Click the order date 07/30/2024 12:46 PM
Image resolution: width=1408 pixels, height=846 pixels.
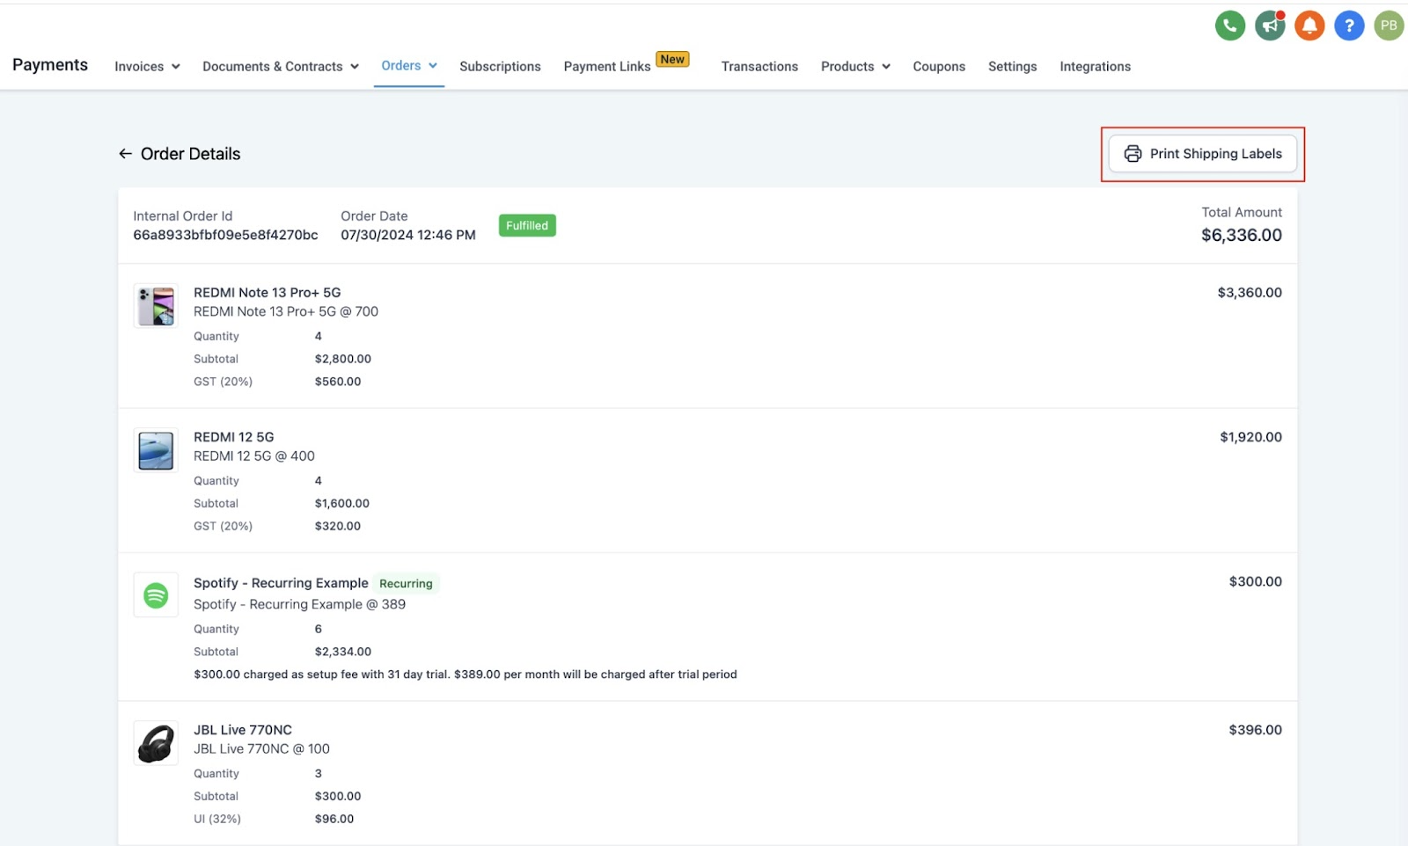click(x=408, y=236)
